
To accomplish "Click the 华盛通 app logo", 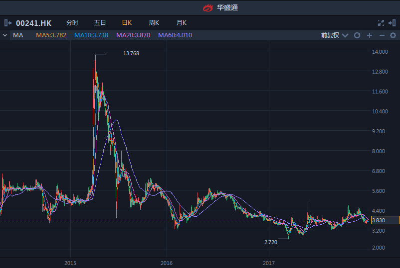I will [x=208, y=7].
